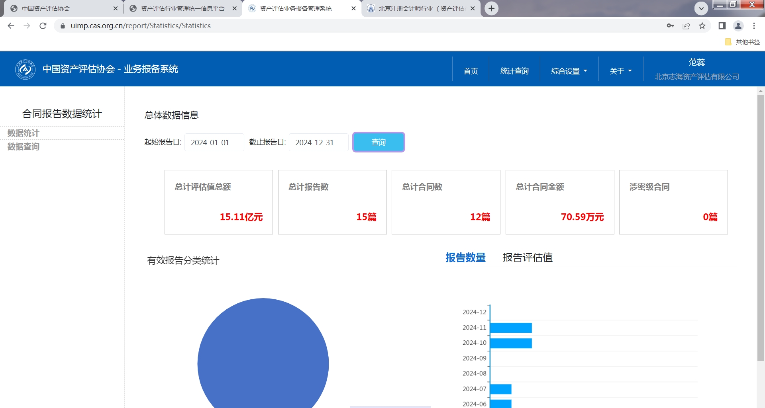Reload the page with the refresh icon
This screenshot has width=765, height=408.
(43, 26)
